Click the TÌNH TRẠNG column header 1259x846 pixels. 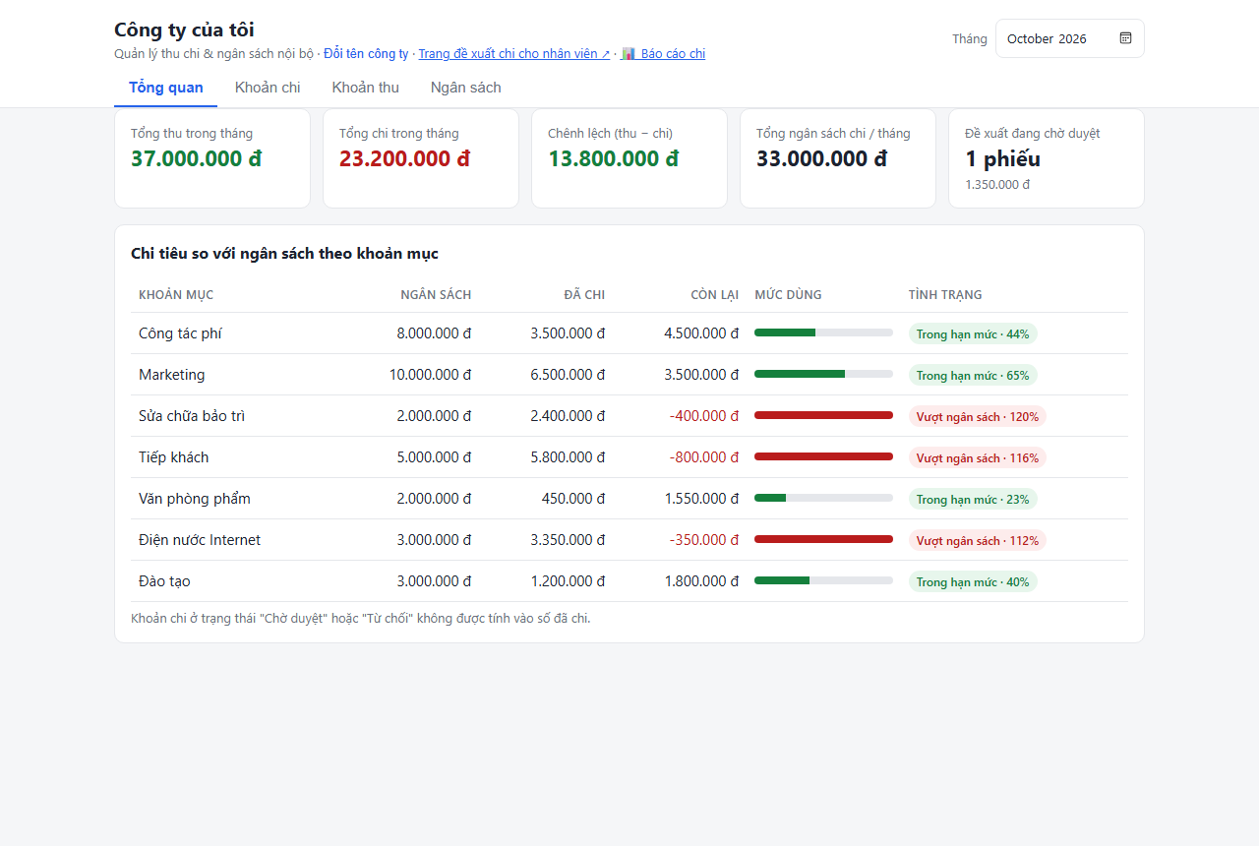point(945,294)
